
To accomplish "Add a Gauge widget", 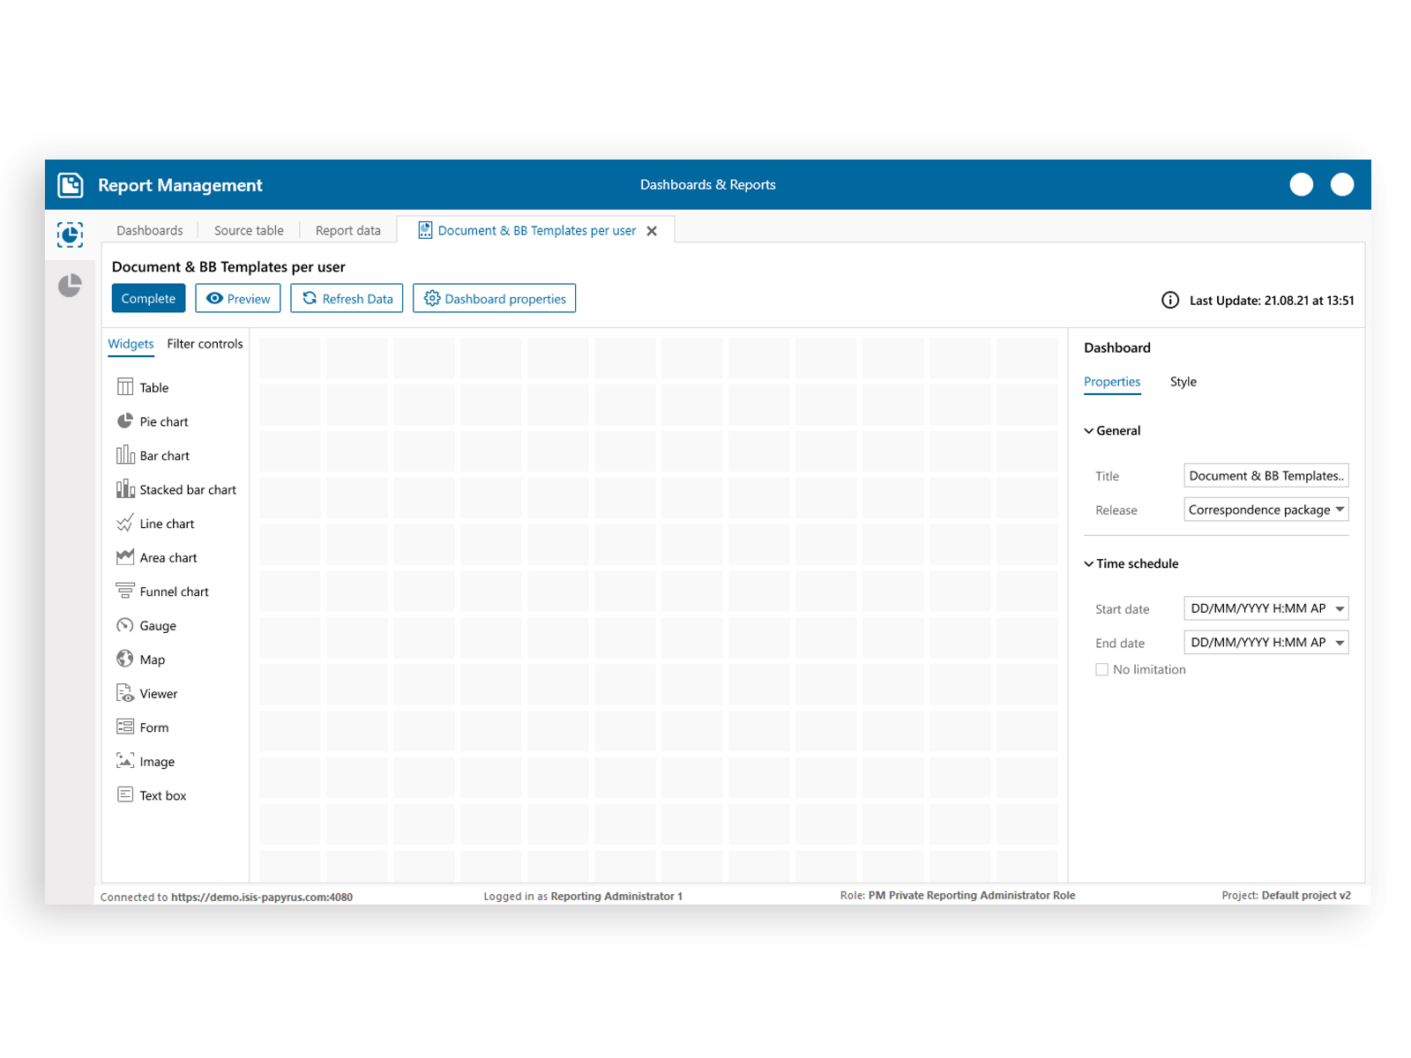I will tap(157, 625).
